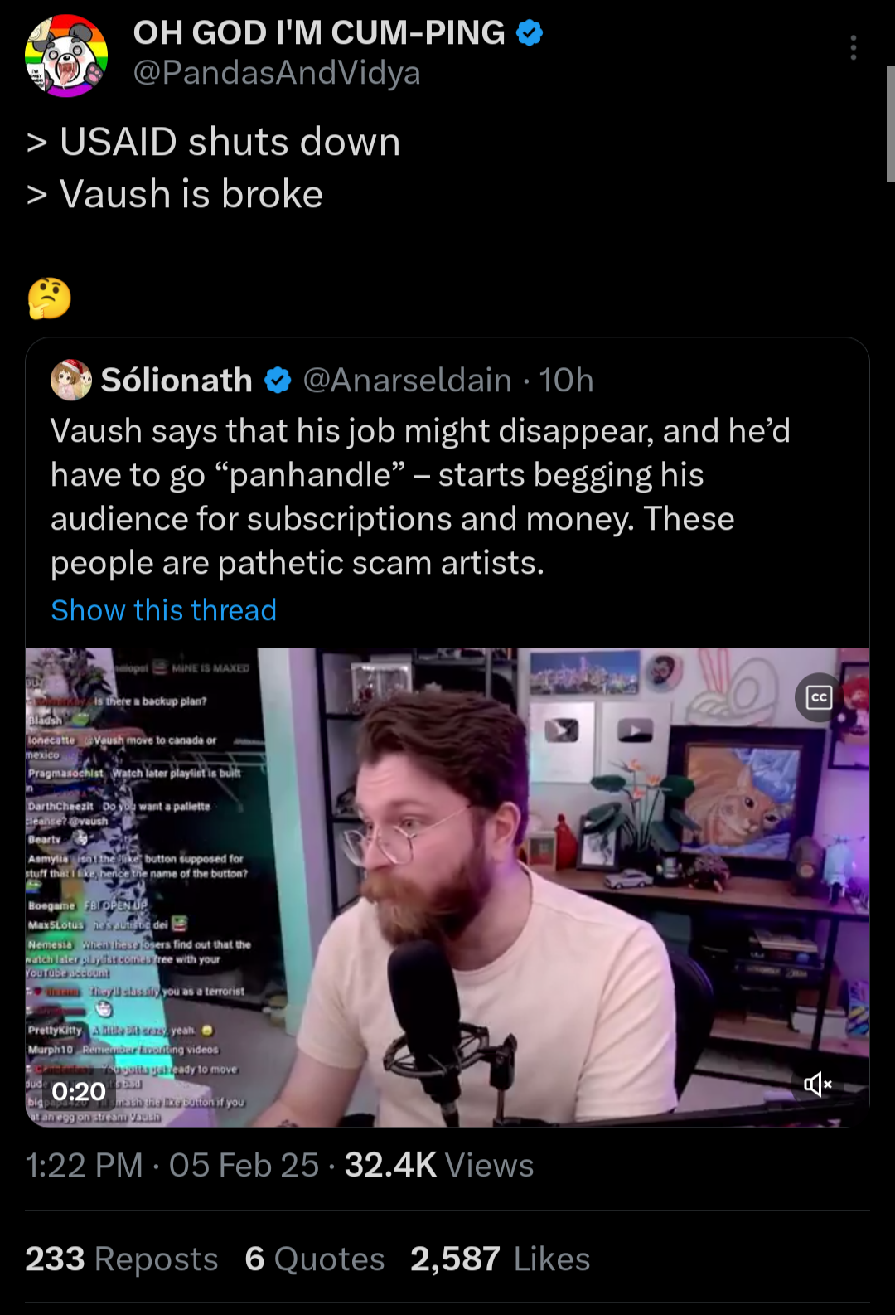Image resolution: width=895 pixels, height=1315 pixels.
Task: View the 2,587 Likes list
Action: tap(501, 1259)
